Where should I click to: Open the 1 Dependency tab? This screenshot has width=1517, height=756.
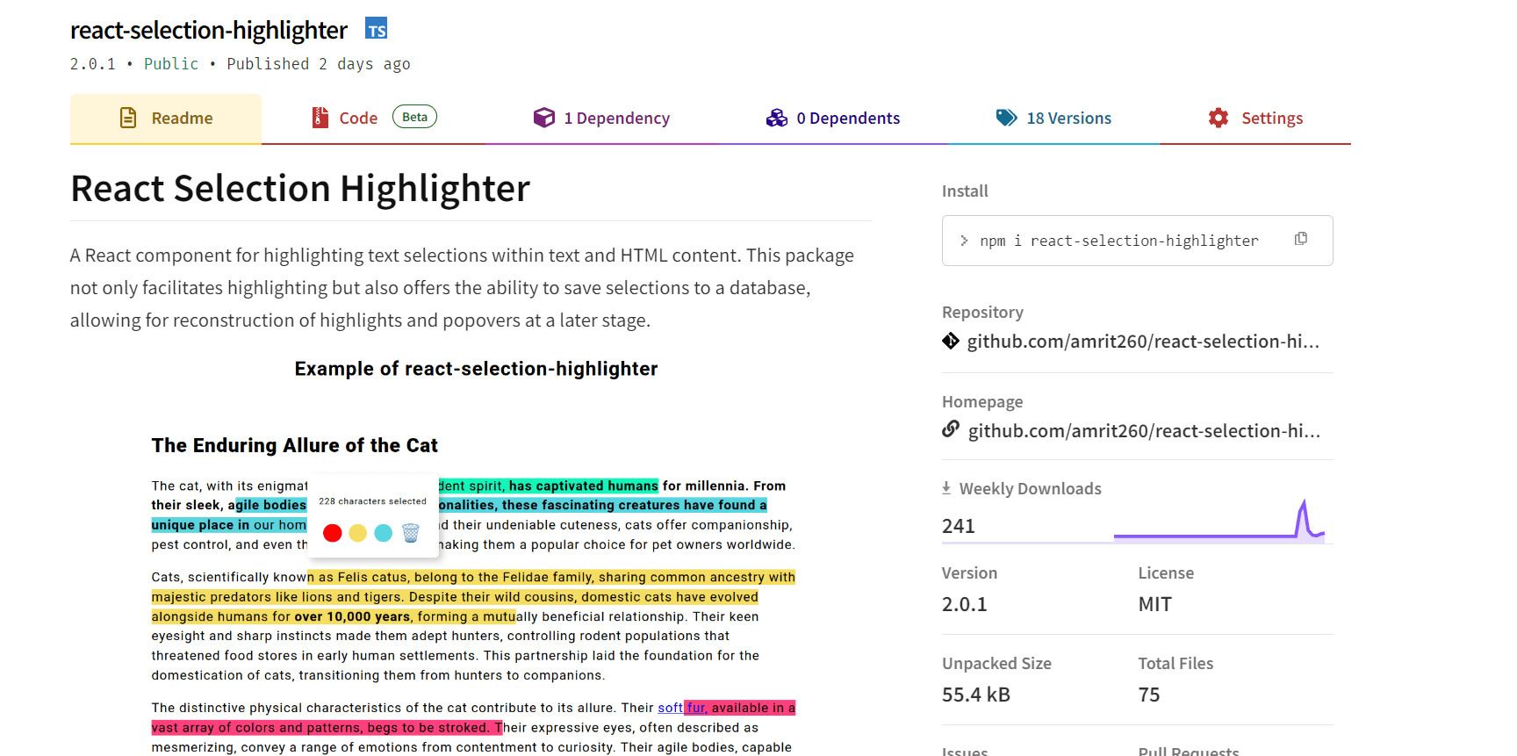click(x=601, y=119)
